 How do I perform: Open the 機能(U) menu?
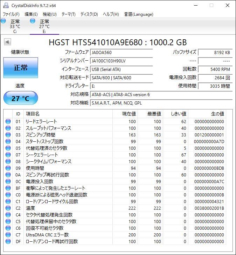tap(49, 14)
